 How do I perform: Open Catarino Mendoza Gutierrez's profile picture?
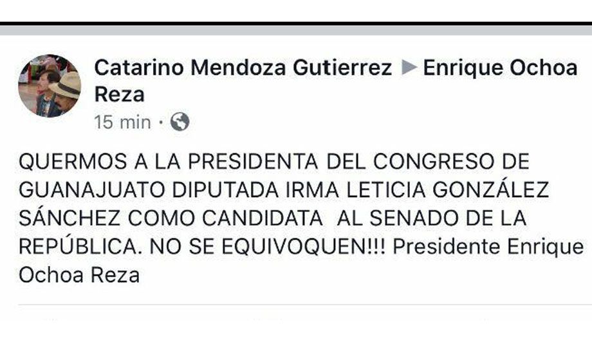coord(49,85)
